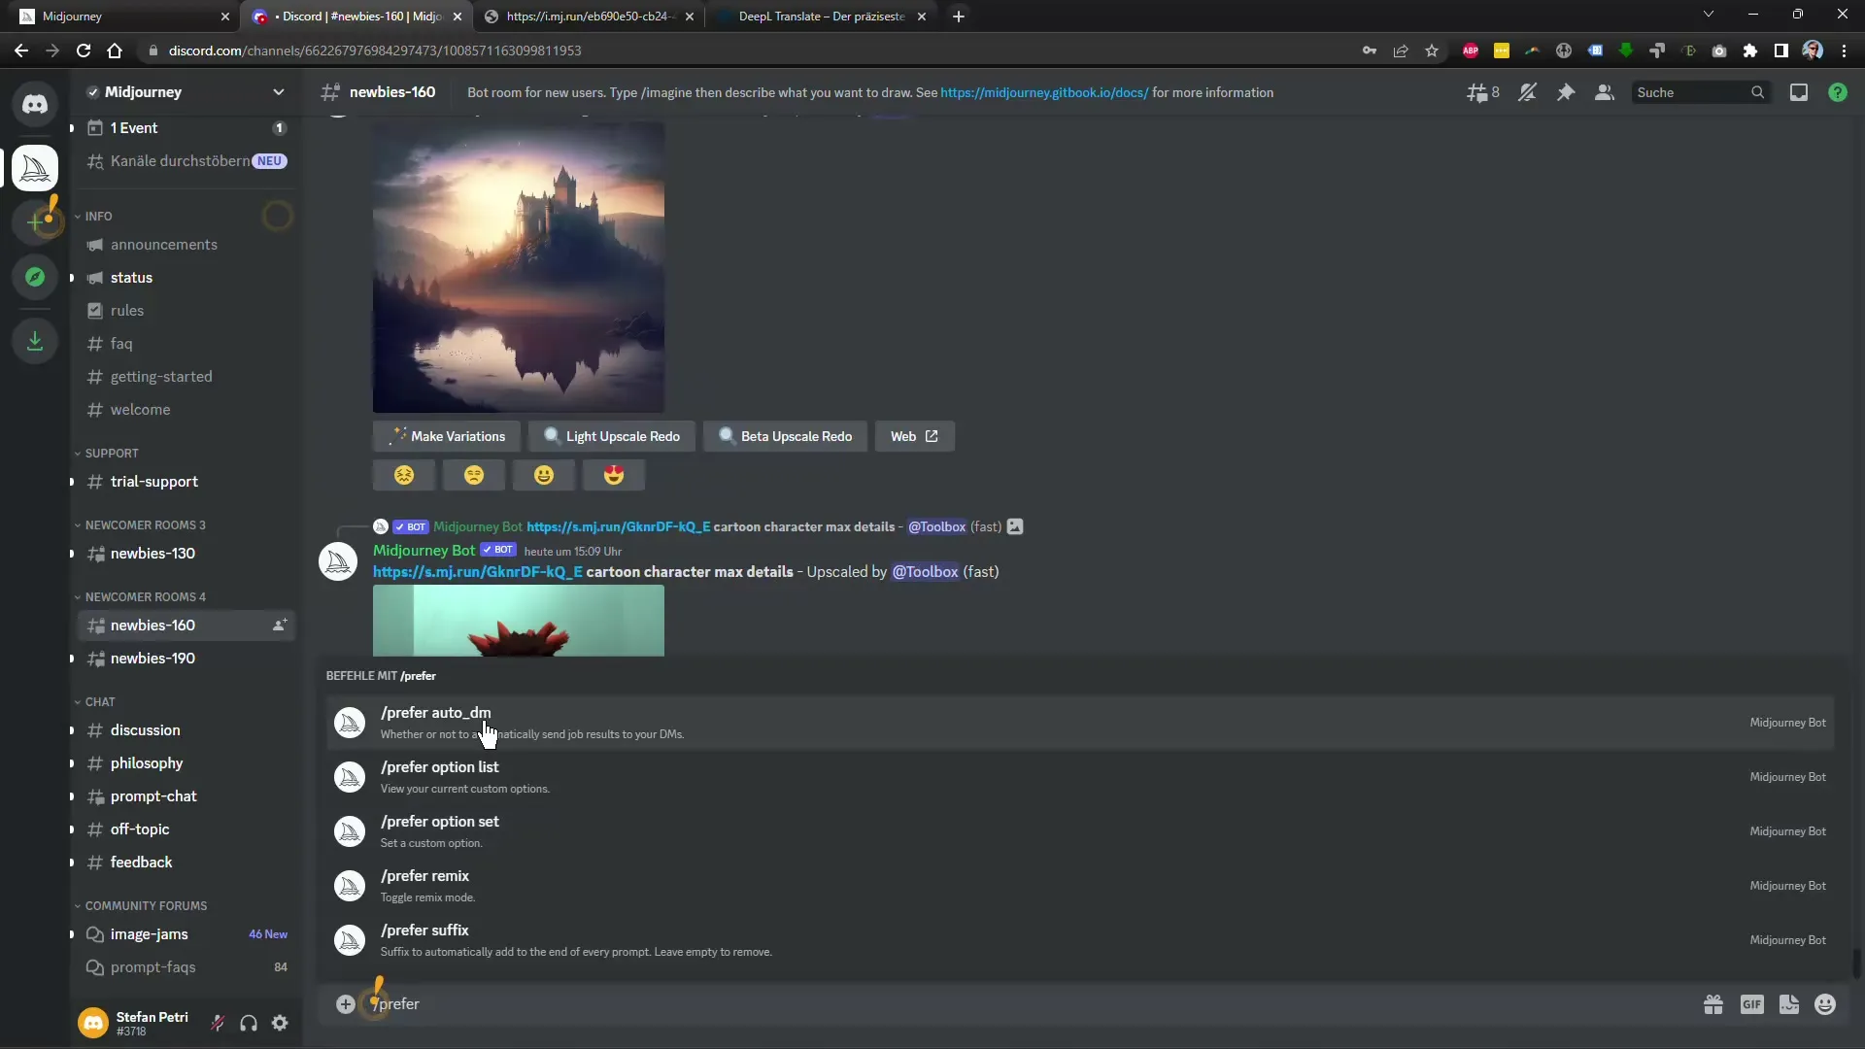Click the search magnifier icon
The width and height of the screenshot is (1865, 1049).
point(1757,92)
